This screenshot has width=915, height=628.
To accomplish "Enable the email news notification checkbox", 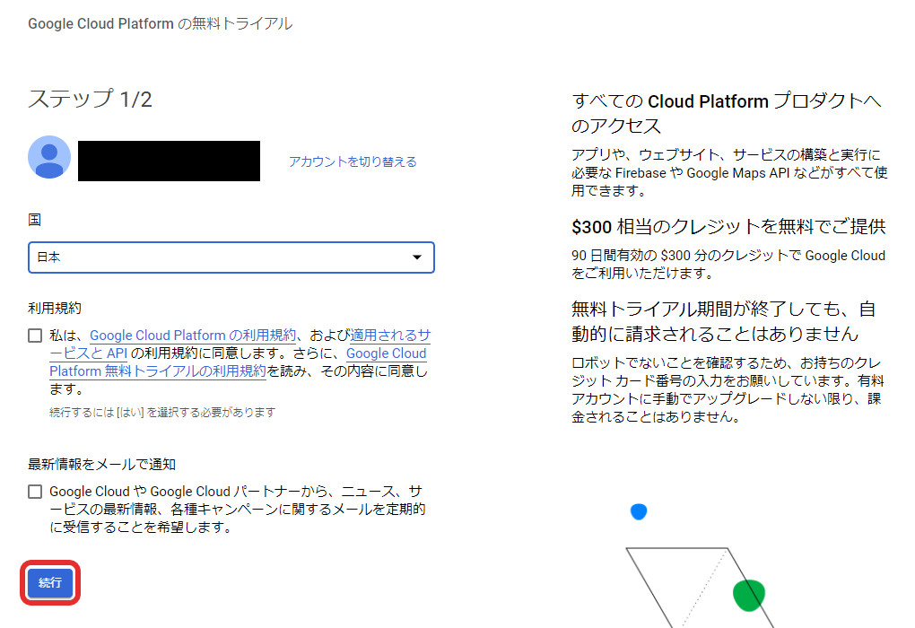I will click(x=35, y=491).
